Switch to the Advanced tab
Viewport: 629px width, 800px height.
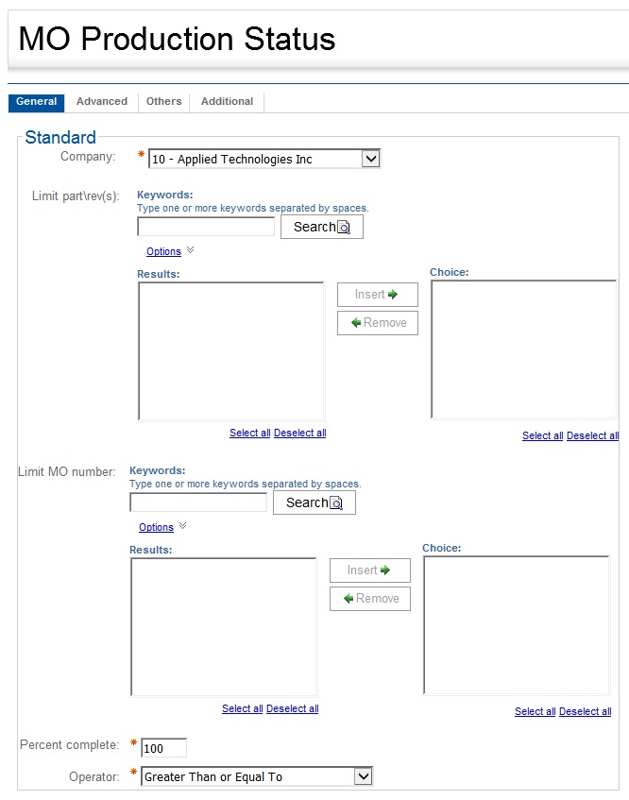click(x=102, y=102)
